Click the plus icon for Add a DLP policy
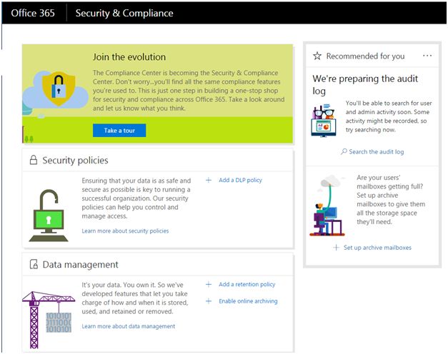448x354 pixels. (209, 180)
